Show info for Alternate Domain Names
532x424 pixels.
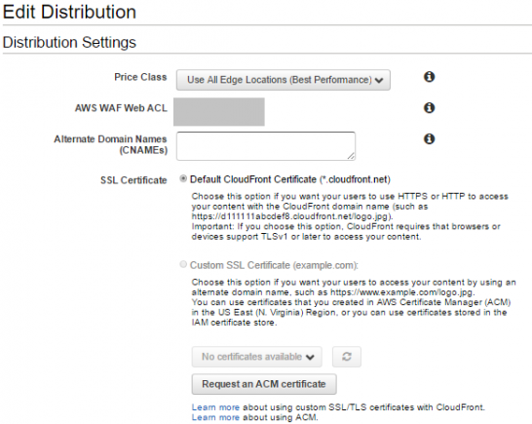[429, 138]
